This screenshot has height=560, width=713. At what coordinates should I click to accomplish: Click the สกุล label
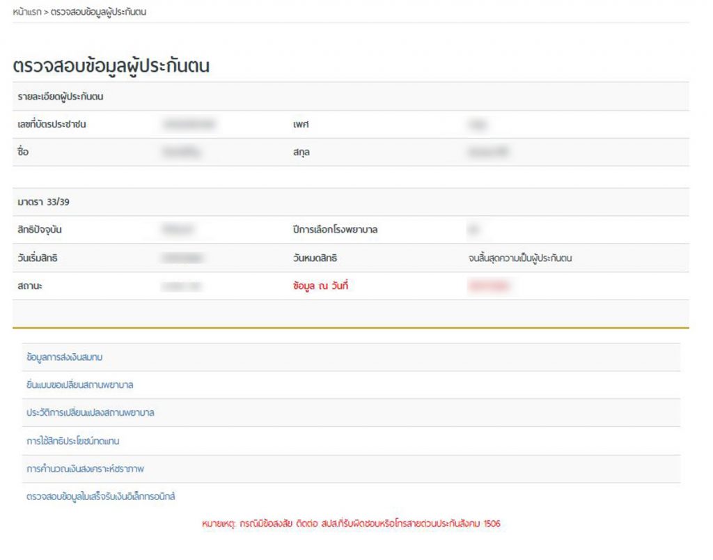click(301, 152)
